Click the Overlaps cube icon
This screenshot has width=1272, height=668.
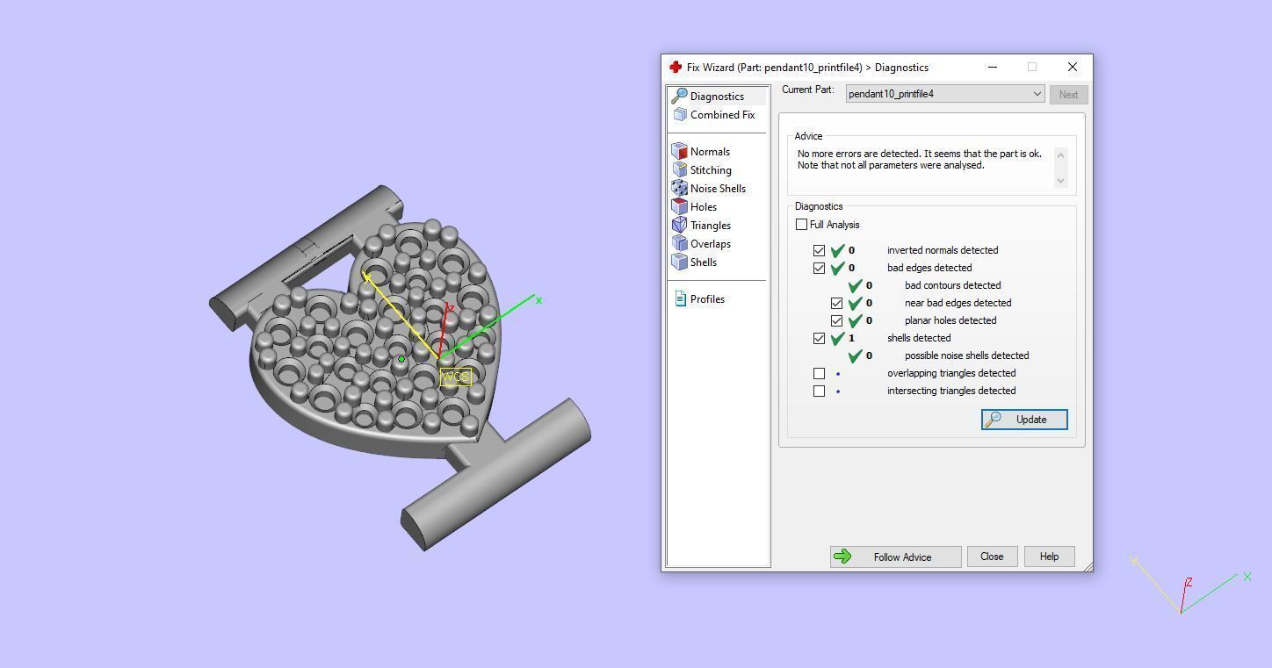point(679,244)
